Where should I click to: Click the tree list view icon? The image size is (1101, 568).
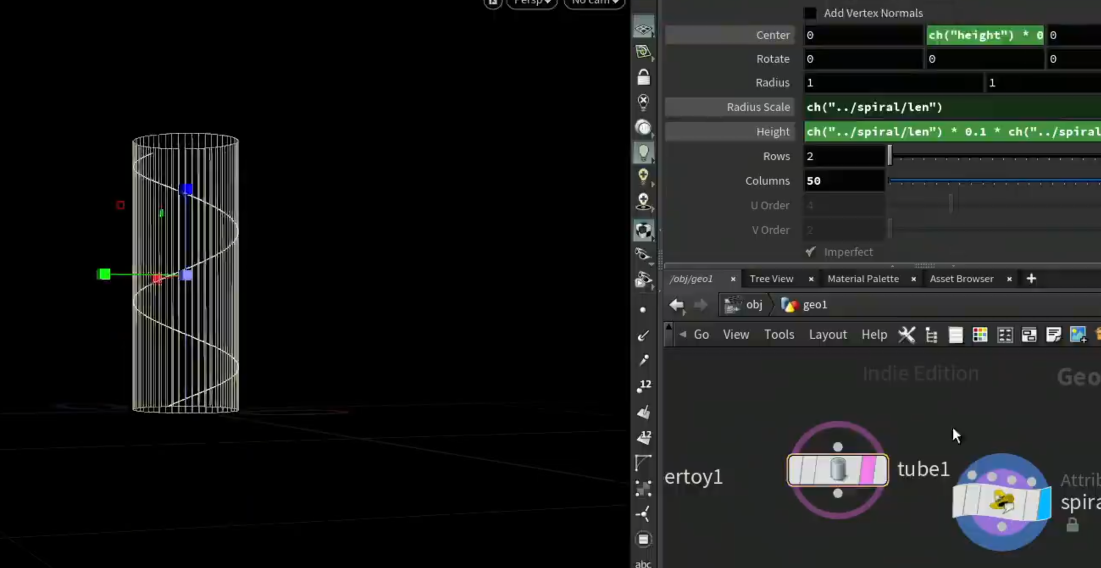(931, 335)
